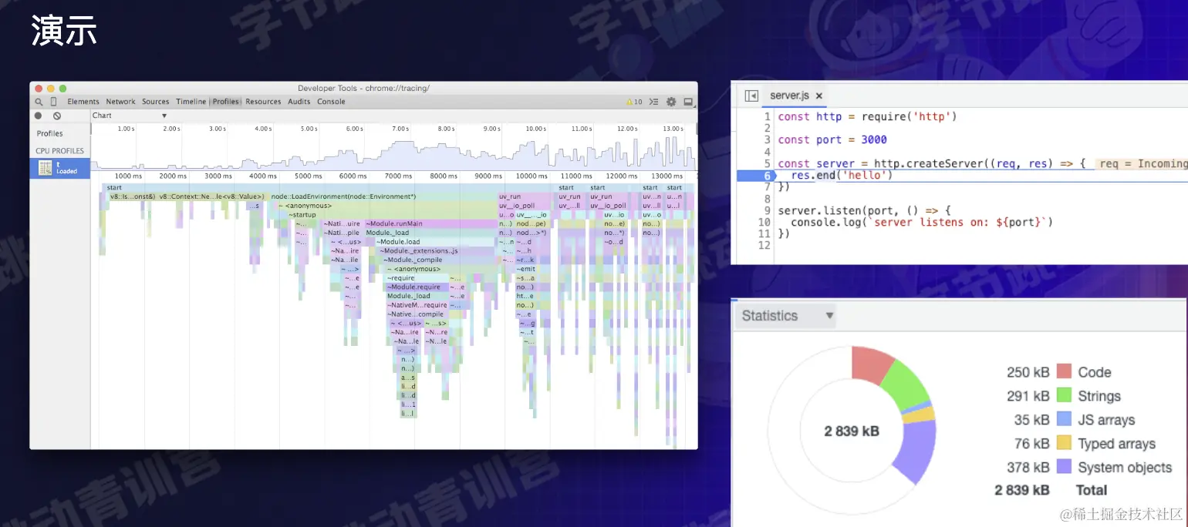Click the green Strings legend swatch
1188x527 pixels.
click(x=1064, y=395)
